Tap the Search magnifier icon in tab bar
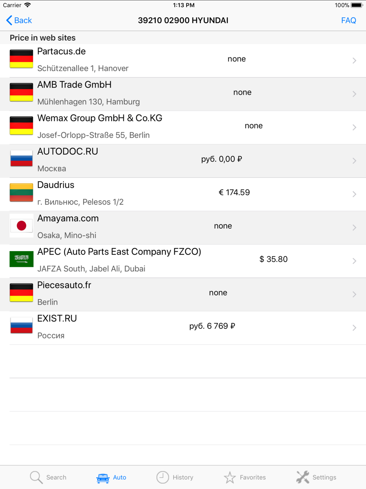The image size is (366, 489). point(36,477)
